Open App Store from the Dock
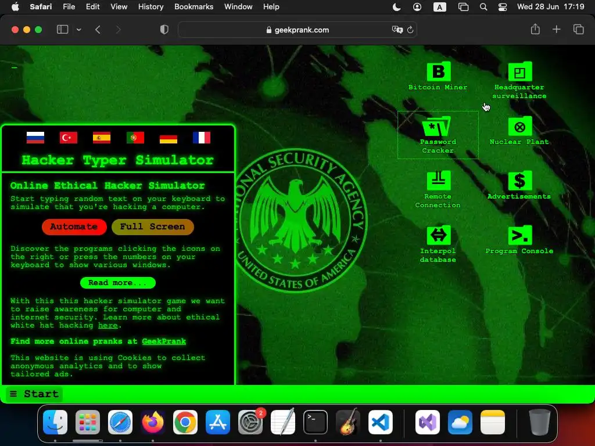Viewport: 595px width, 446px height. coord(218,422)
